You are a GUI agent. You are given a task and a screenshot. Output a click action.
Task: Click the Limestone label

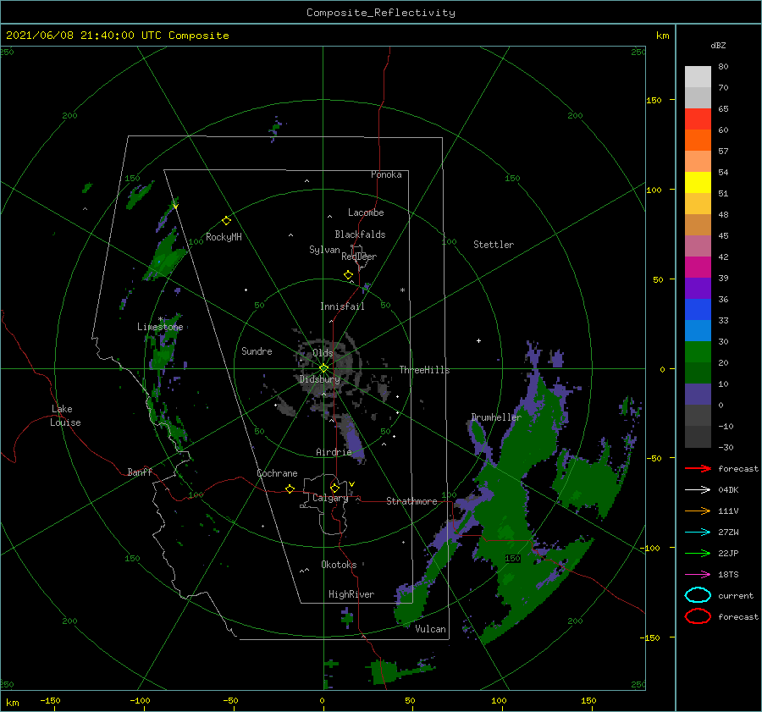click(x=160, y=327)
